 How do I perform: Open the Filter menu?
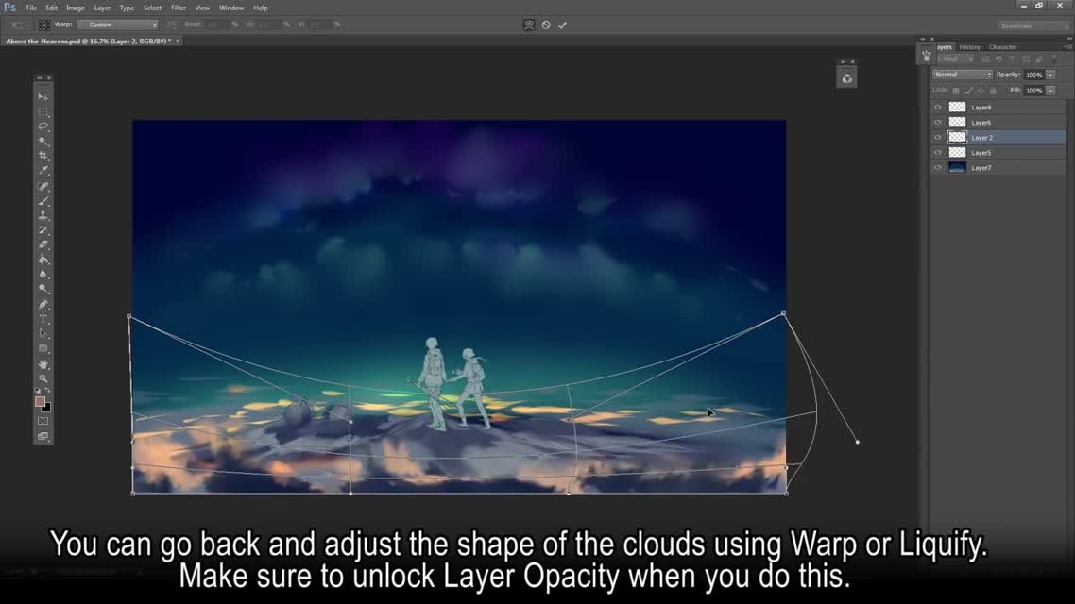[x=179, y=8]
